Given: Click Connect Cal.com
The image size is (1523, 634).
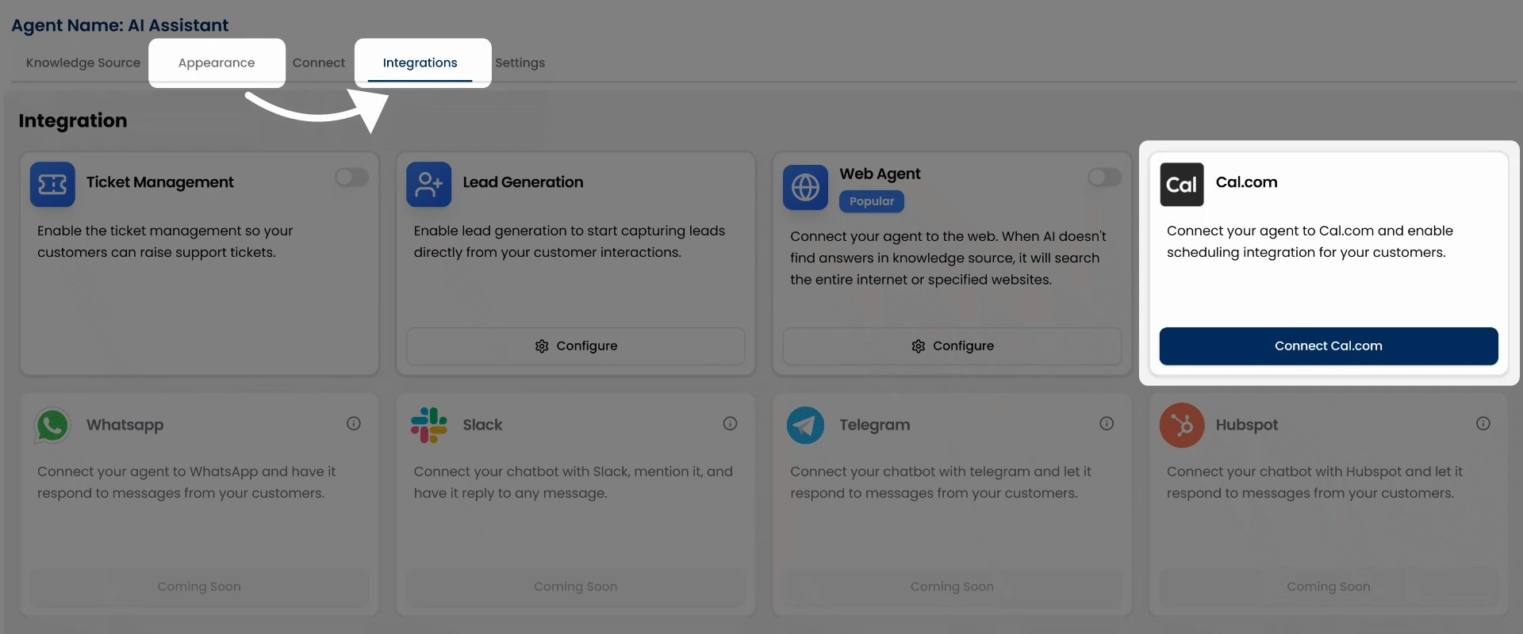Looking at the screenshot, I should 1328,346.
